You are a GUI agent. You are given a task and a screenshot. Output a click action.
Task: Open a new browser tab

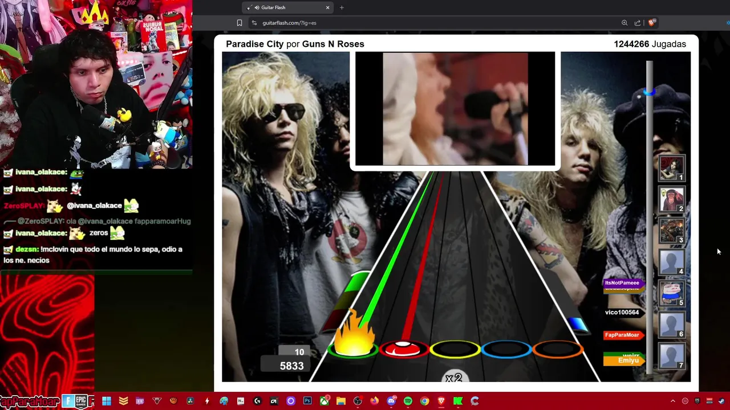click(x=342, y=7)
